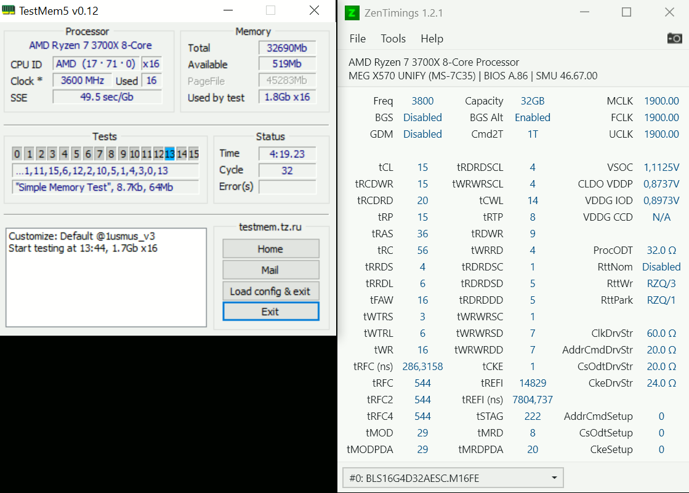Take a screenshot with ZenTimings camera icon
This screenshot has height=493, width=689.
click(674, 38)
